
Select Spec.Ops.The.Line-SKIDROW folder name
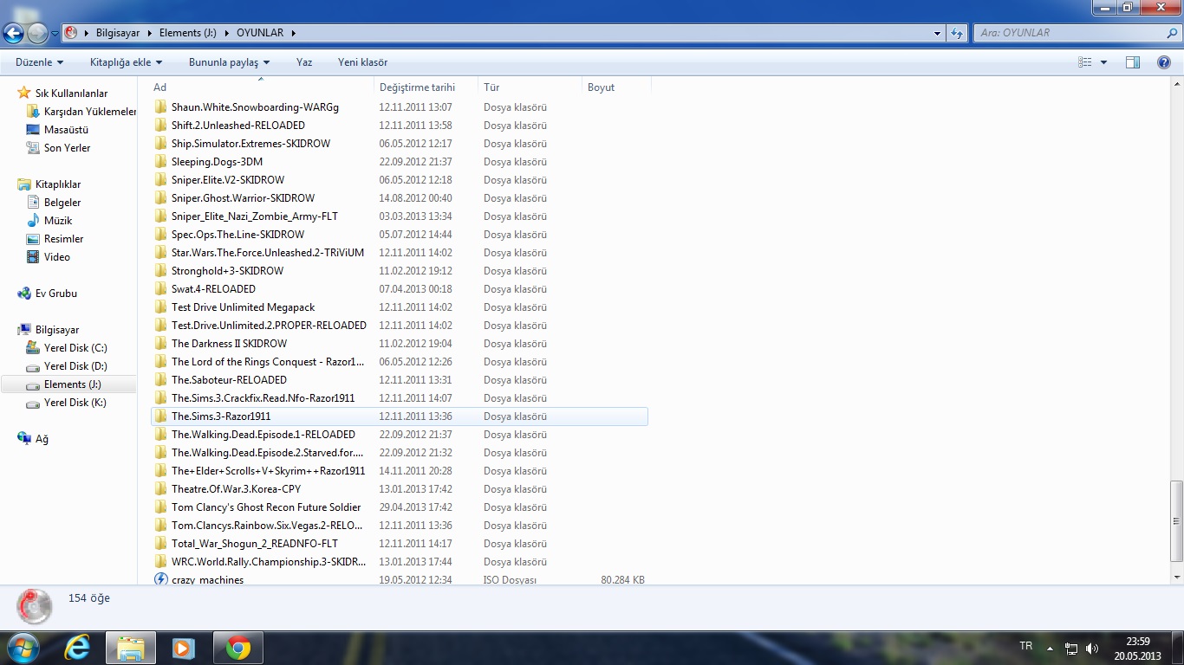[237, 235]
